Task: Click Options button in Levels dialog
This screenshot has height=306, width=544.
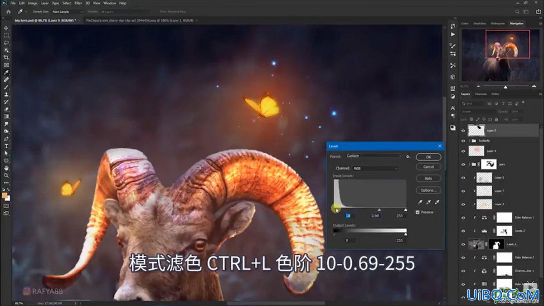Action: pyautogui.click(x=428, y=190)
